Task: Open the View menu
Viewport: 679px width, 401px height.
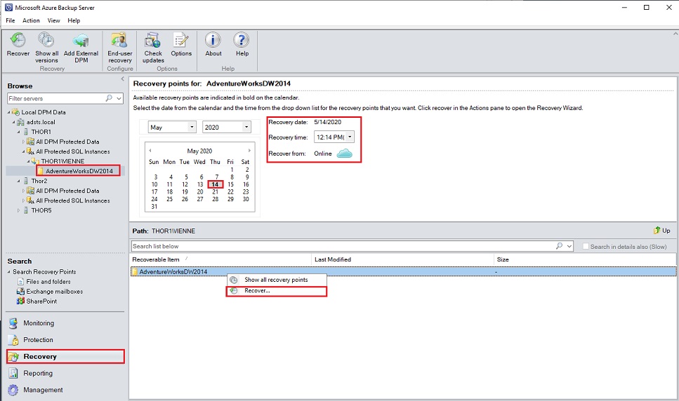Action: [x=53, y=20]
